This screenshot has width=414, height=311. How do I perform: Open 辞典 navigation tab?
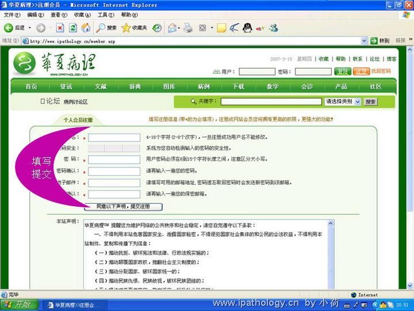point(135,86)
